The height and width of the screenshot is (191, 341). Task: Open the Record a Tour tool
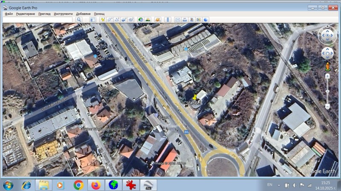pyautogui.click(x=131, y=20)
